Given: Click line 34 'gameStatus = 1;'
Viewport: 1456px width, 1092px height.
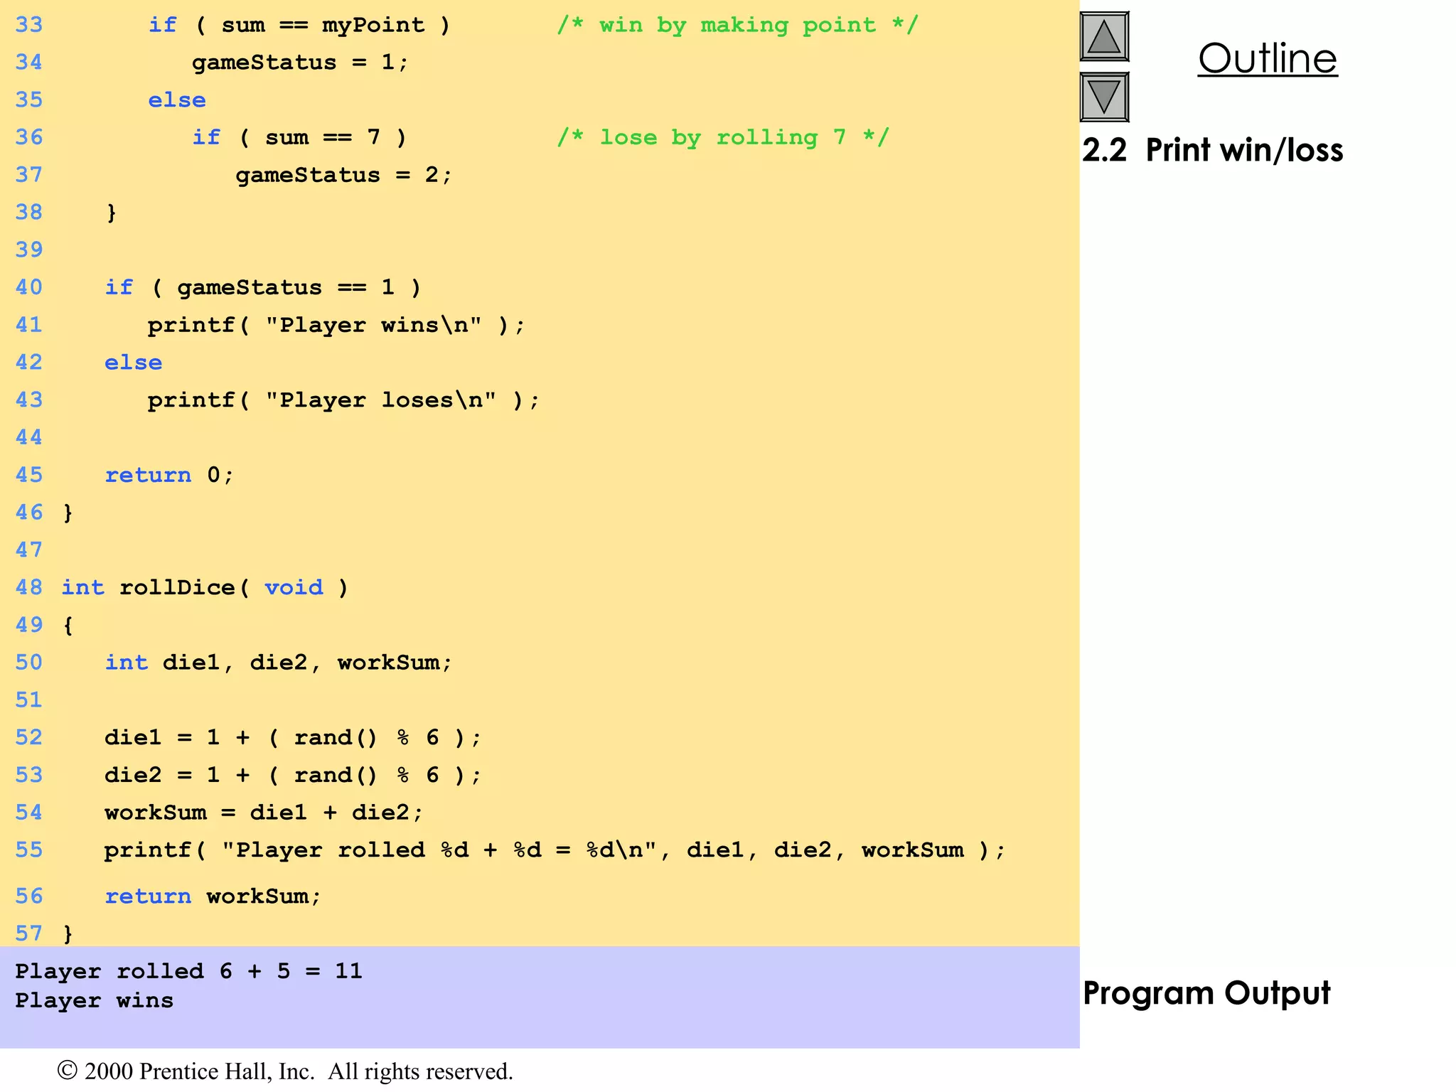Looking at the screenshot, I should tap(300, 63).
